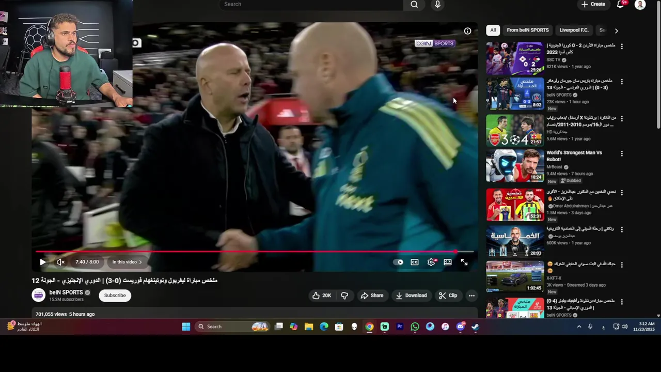The image size is (661, 372).
Task: Open the 52:31 guessing challenge thumbnail
Action: pyautogui.click(x=515, y=205)
